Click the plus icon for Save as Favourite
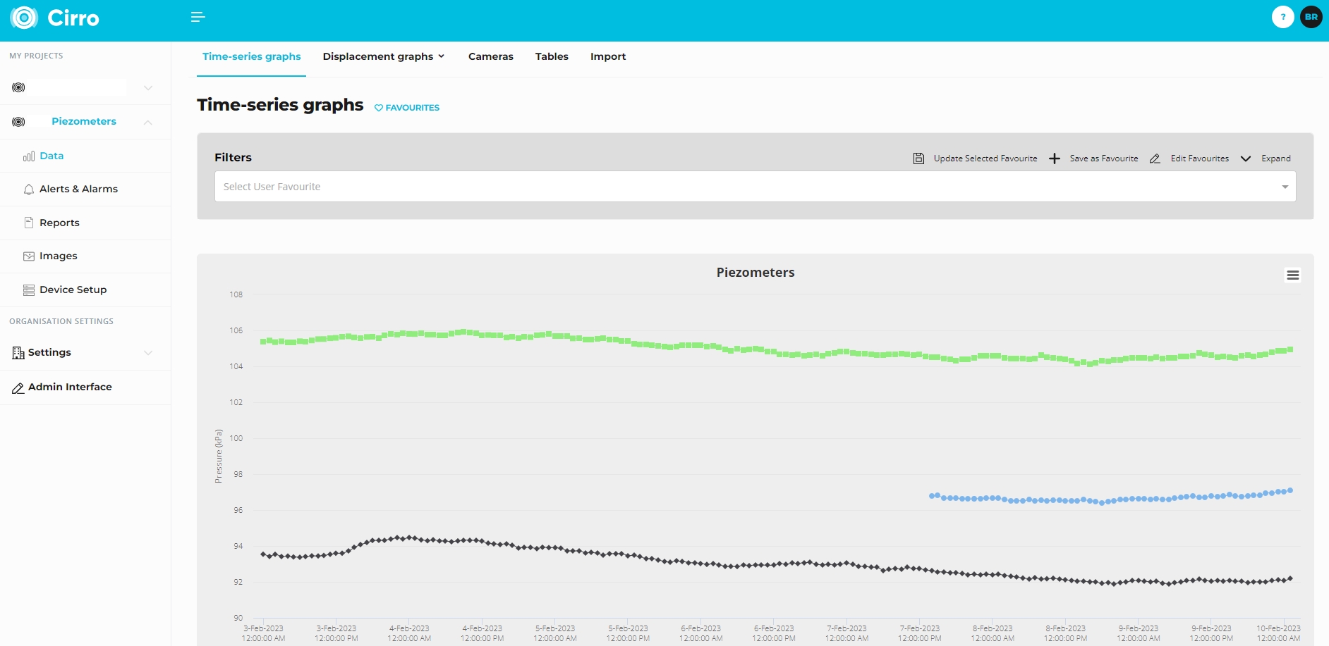Viewport: 1329px width, 646px height. [1054, 159]
